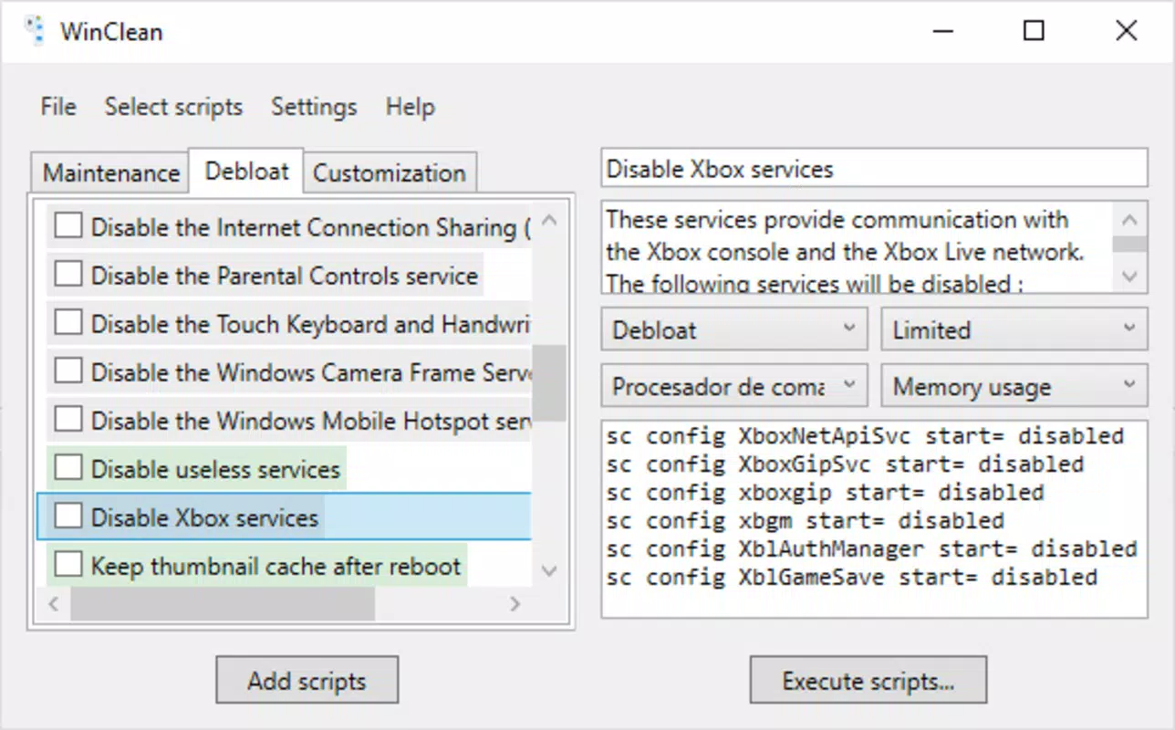1175x730 pixels.
Task: Check Disable Xbox services checkbox
Action: pos(68,516)
